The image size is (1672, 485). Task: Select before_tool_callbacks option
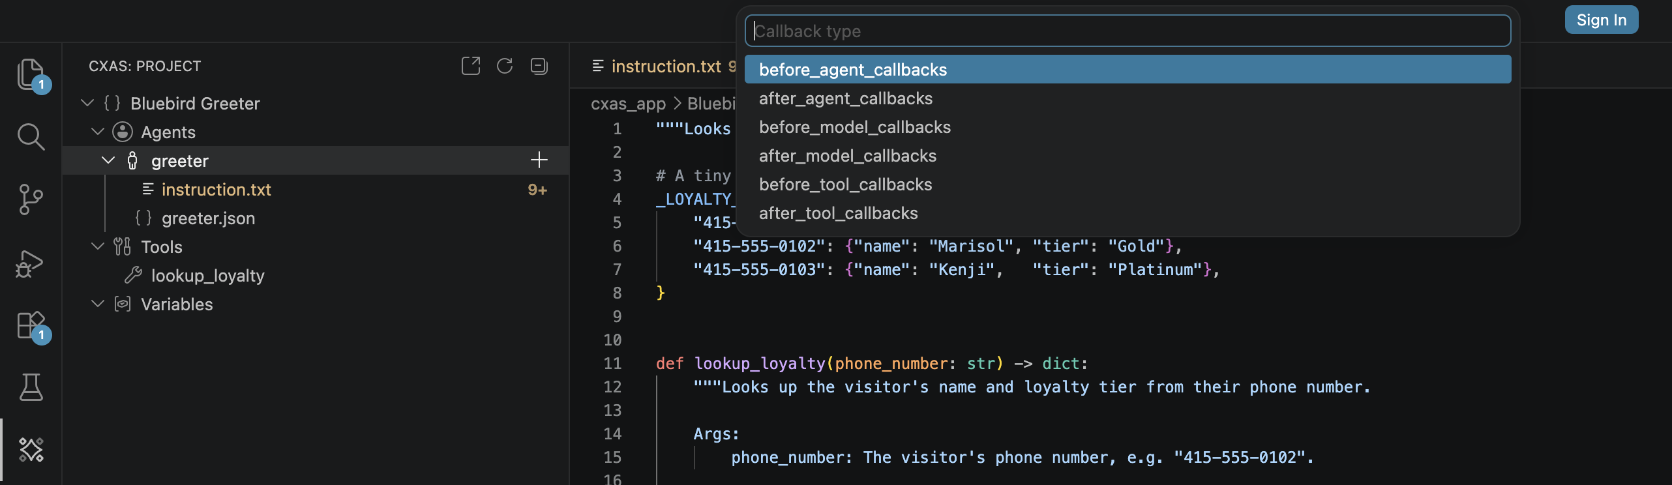(x=1127, y=184)
